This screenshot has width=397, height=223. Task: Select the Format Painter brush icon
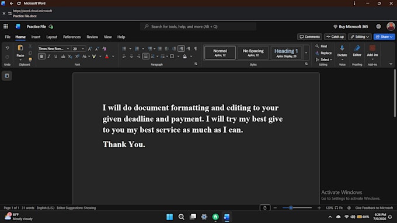tap(30, 59)
